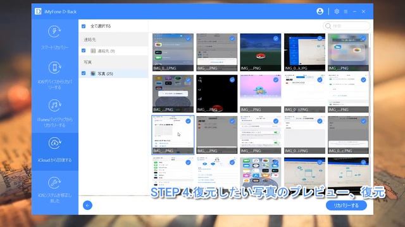Image resolution: width=405 pixels, height=227 pixels.
Task: Open the hamburger menu in title bar
Action: (x=346, y=11)
